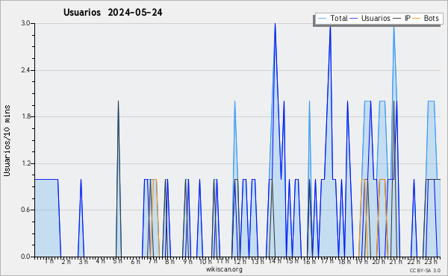The height and width of the screenshot is (276, 448).
Task: Click the 0.6 y-axis value
Action: [x=25, y=210]
